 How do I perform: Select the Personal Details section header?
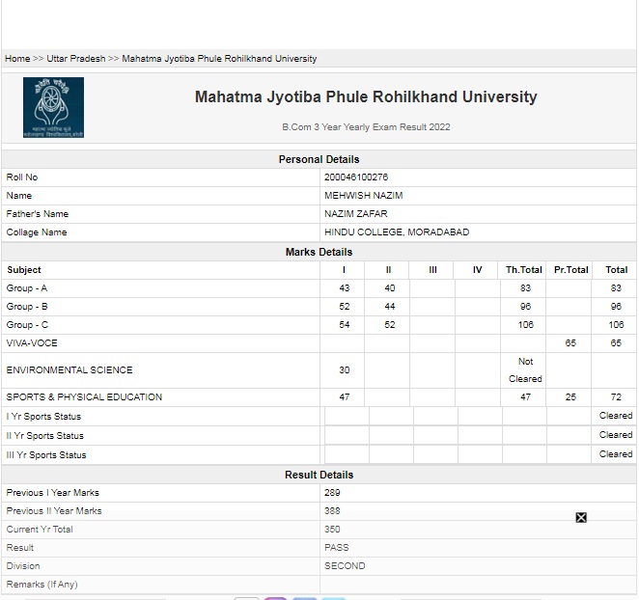[x=319, y=159]
